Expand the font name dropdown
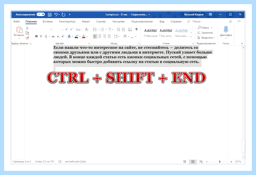 tap(51, 30)
